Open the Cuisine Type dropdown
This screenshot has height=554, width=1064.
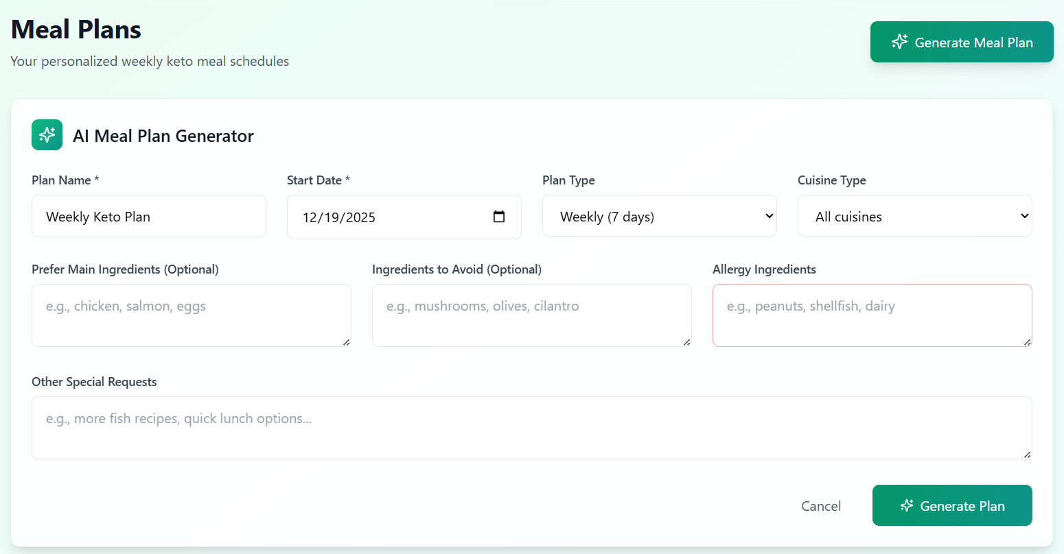914,215
